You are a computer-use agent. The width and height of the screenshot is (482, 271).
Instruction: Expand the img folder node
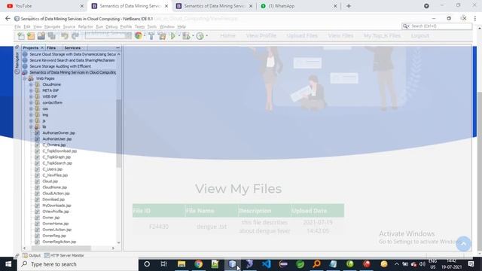tap(31, 114)
